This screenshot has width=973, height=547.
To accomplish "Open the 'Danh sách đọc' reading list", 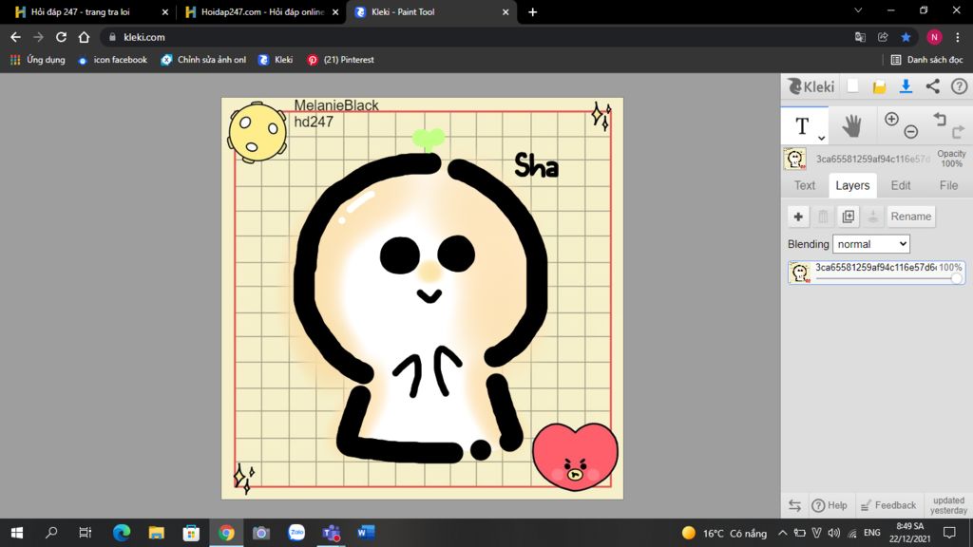I will click(x=926, y=60).
